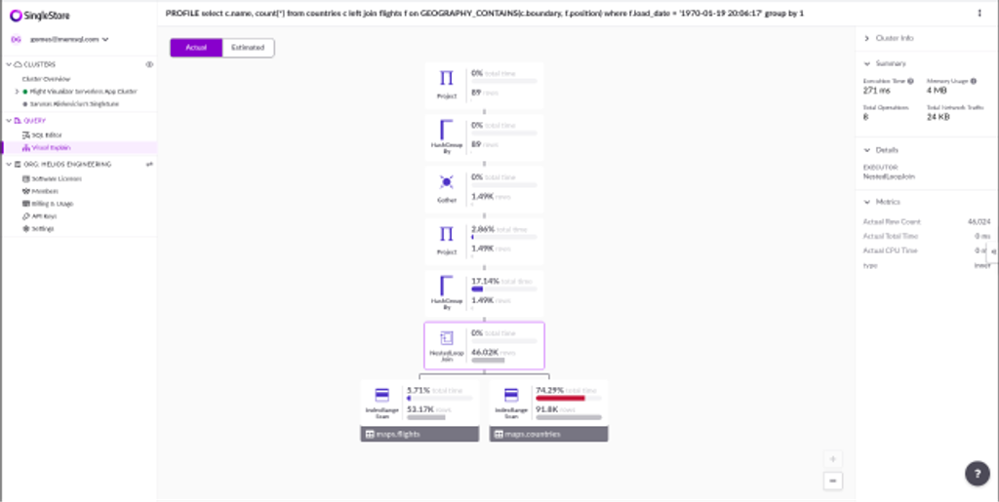
Task: Toggle the eye icon beside CLUSTERS
Action: tap(149, 64)
